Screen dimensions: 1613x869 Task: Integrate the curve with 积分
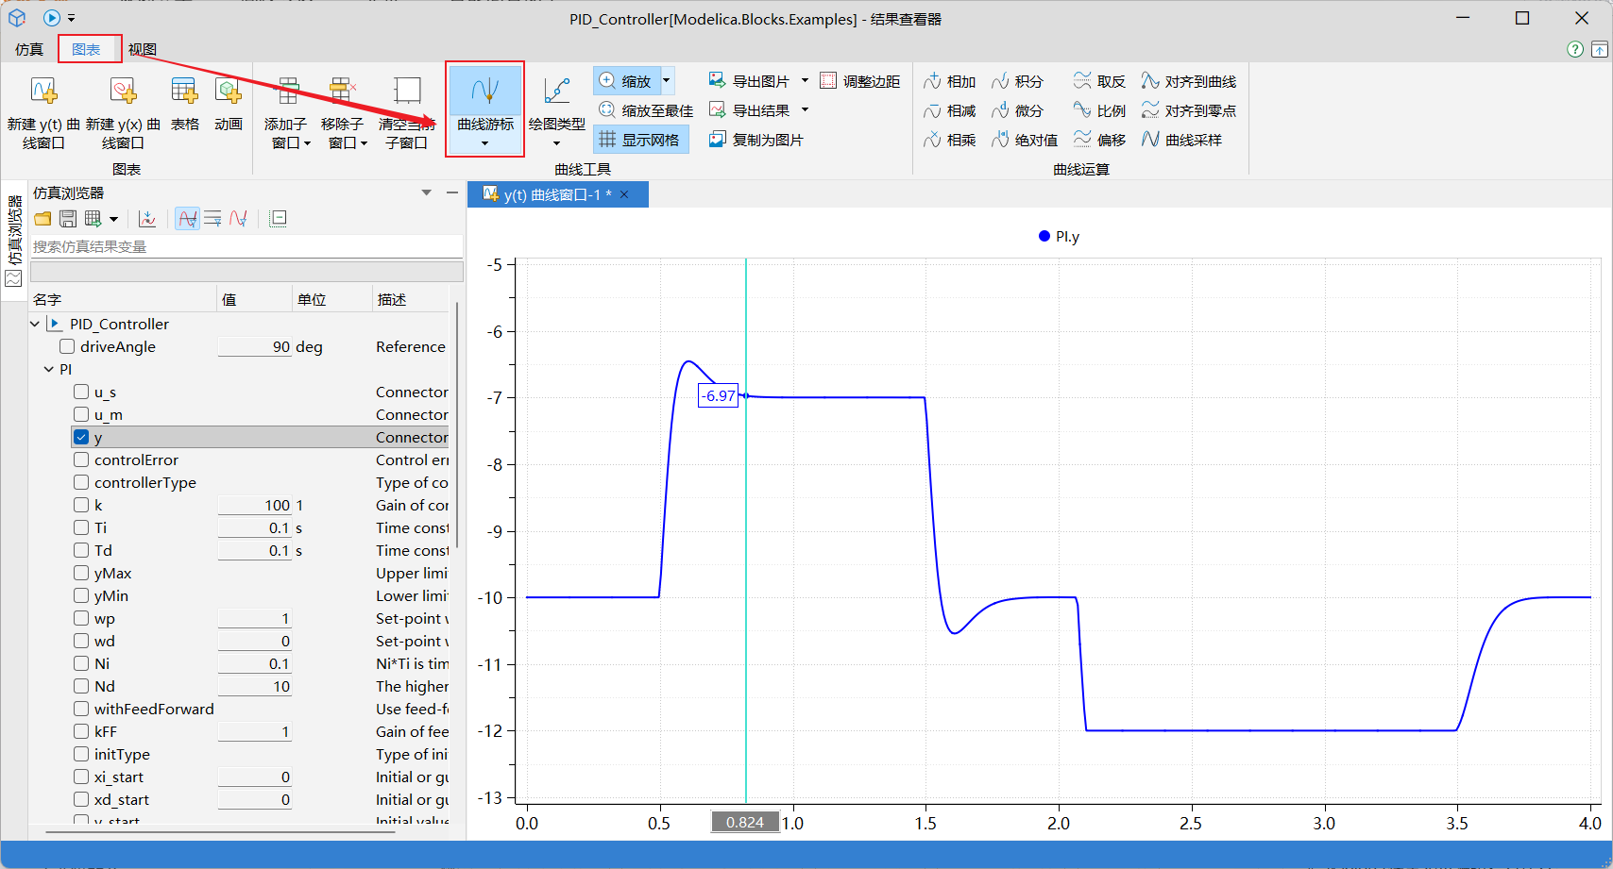1017,81
